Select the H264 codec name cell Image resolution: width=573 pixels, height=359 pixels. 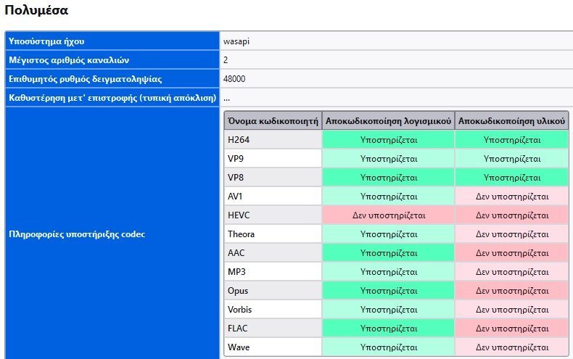273,140
